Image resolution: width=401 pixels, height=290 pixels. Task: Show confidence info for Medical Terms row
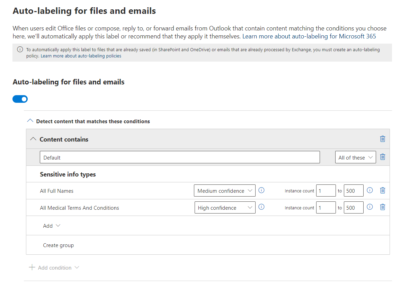[261, 207]
